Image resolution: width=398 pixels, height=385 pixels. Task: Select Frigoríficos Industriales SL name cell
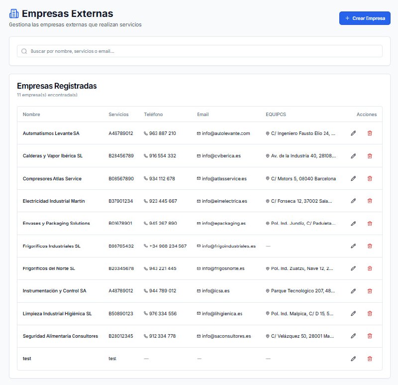[x=52, y=246]
